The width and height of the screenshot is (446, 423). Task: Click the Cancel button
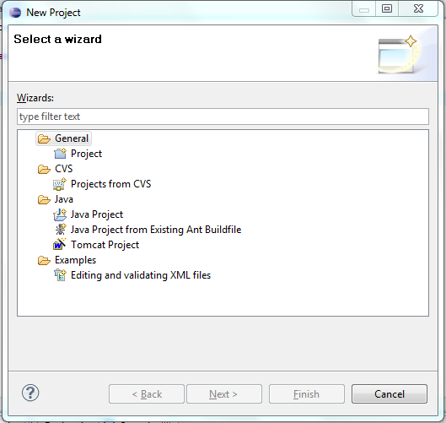click(390, 394)
